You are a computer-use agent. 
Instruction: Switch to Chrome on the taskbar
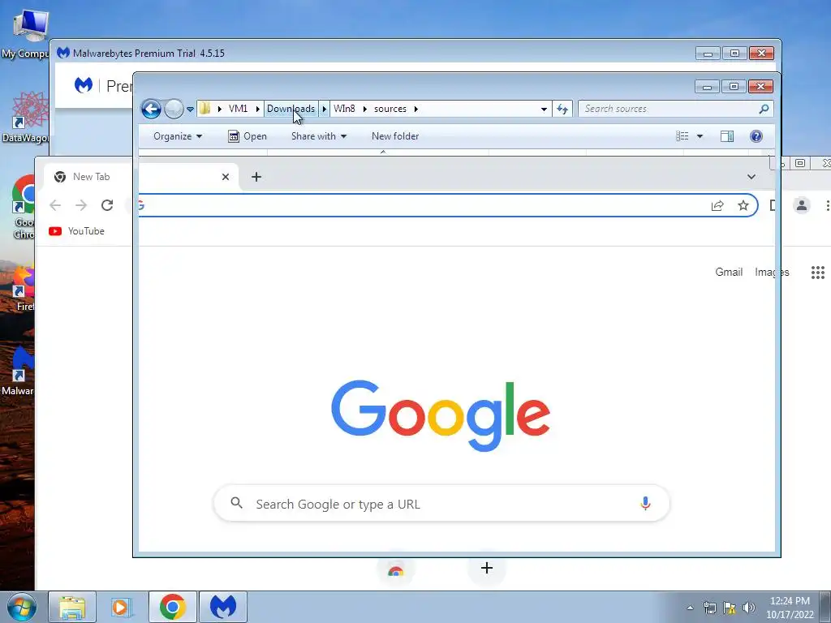pyautogui.click(x=173, y=607)
